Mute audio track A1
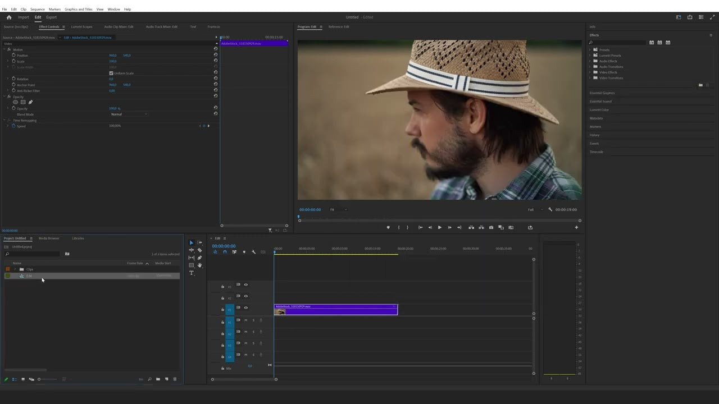719x404 pixels. coord(245,320)
